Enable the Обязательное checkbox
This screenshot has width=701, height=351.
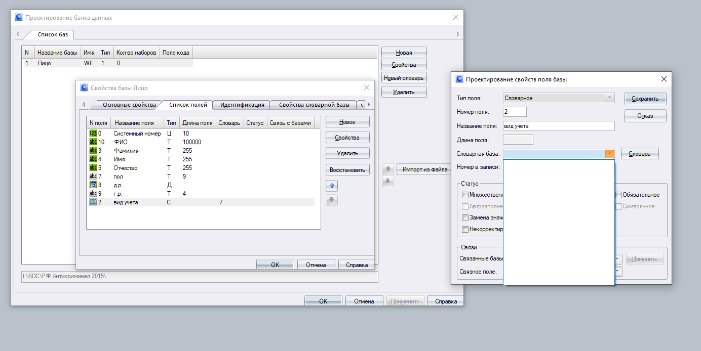(618, 195)
